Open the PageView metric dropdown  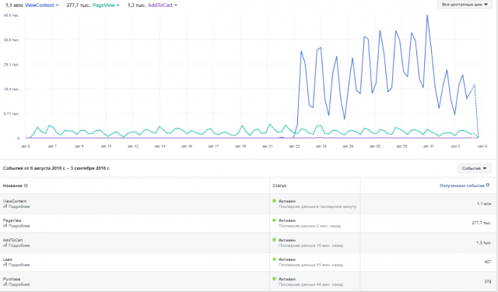(x=106, y=5)
